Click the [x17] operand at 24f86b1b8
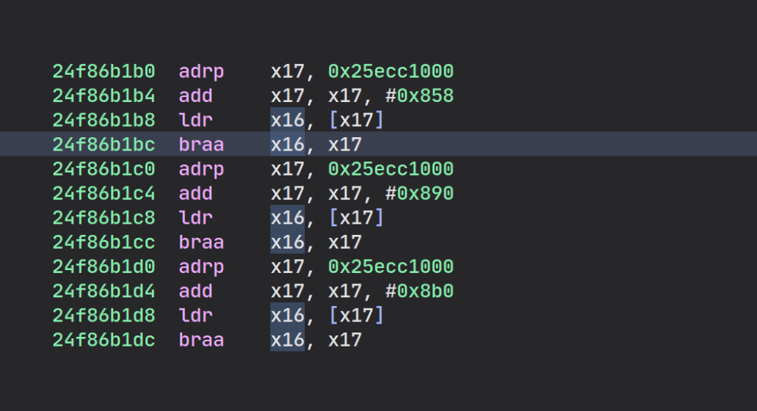This screenshot has height=411, width=757. click(356, 120)
